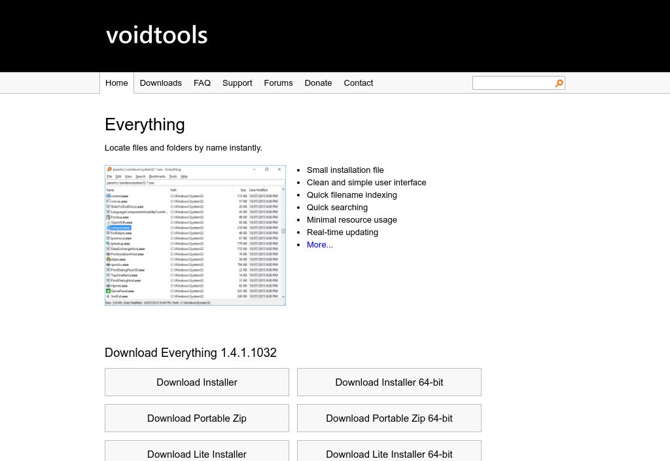Open the Everything screenshot thumbnail
This screenshot has width=670, height=461.
[195, 235]
